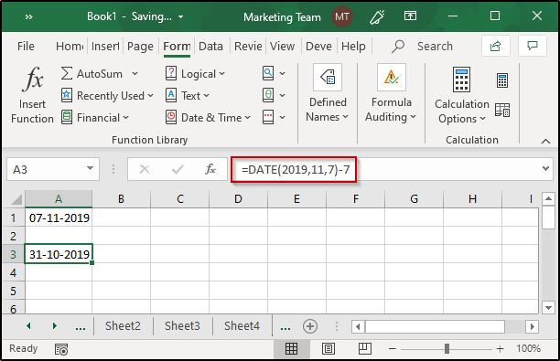The image size is (560, 361).
Task: Click the previous sheet navigation arrow
Action: point(28,325)
